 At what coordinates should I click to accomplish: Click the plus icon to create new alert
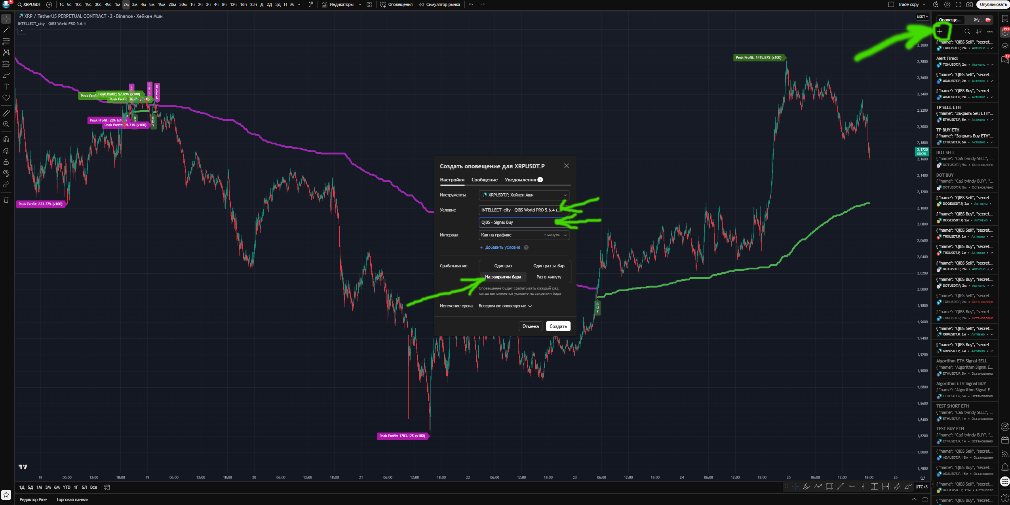[940, 31]
